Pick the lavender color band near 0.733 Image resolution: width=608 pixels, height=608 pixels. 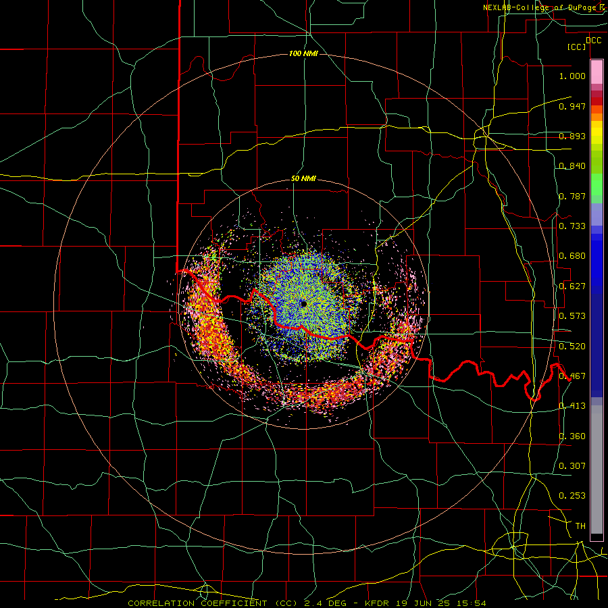597,214
